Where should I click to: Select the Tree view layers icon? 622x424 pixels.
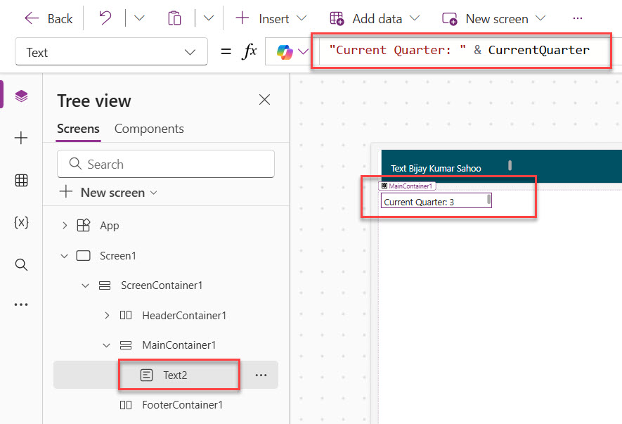tap(21, 96)
